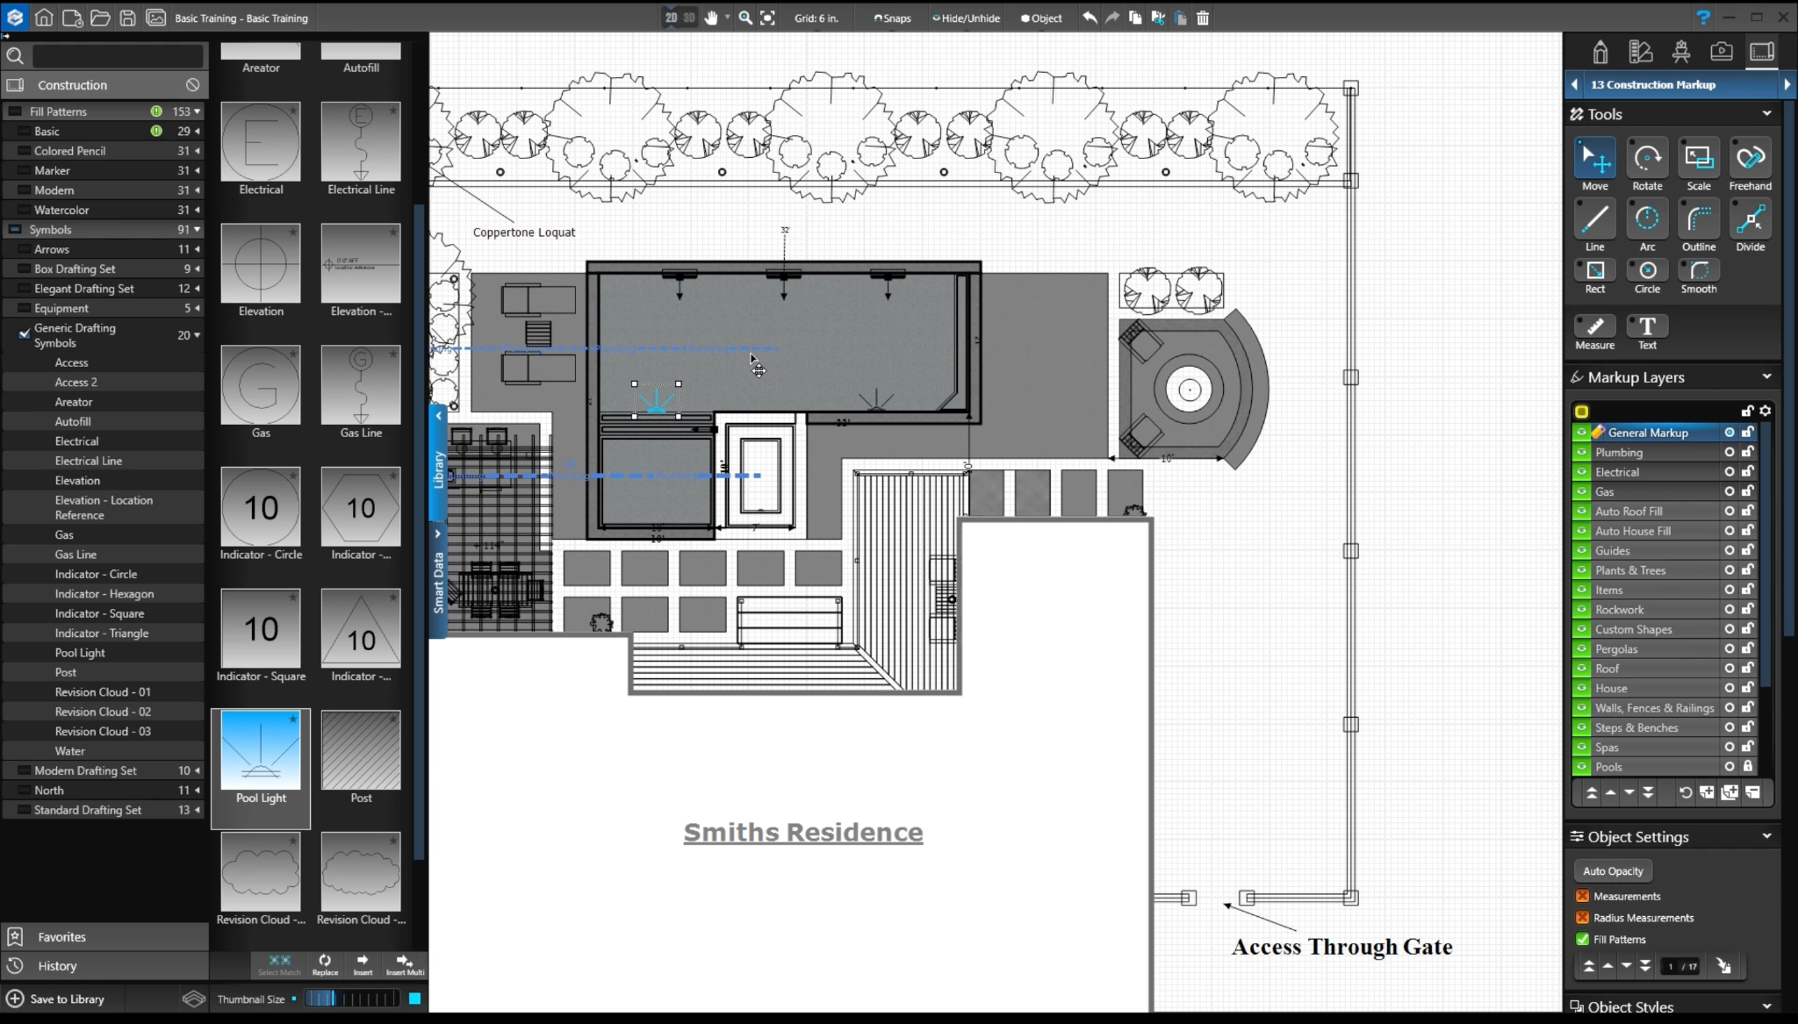Open the Help question mark icon
Screen dimensions: 1798x1024
click(x=1702, y=18)
